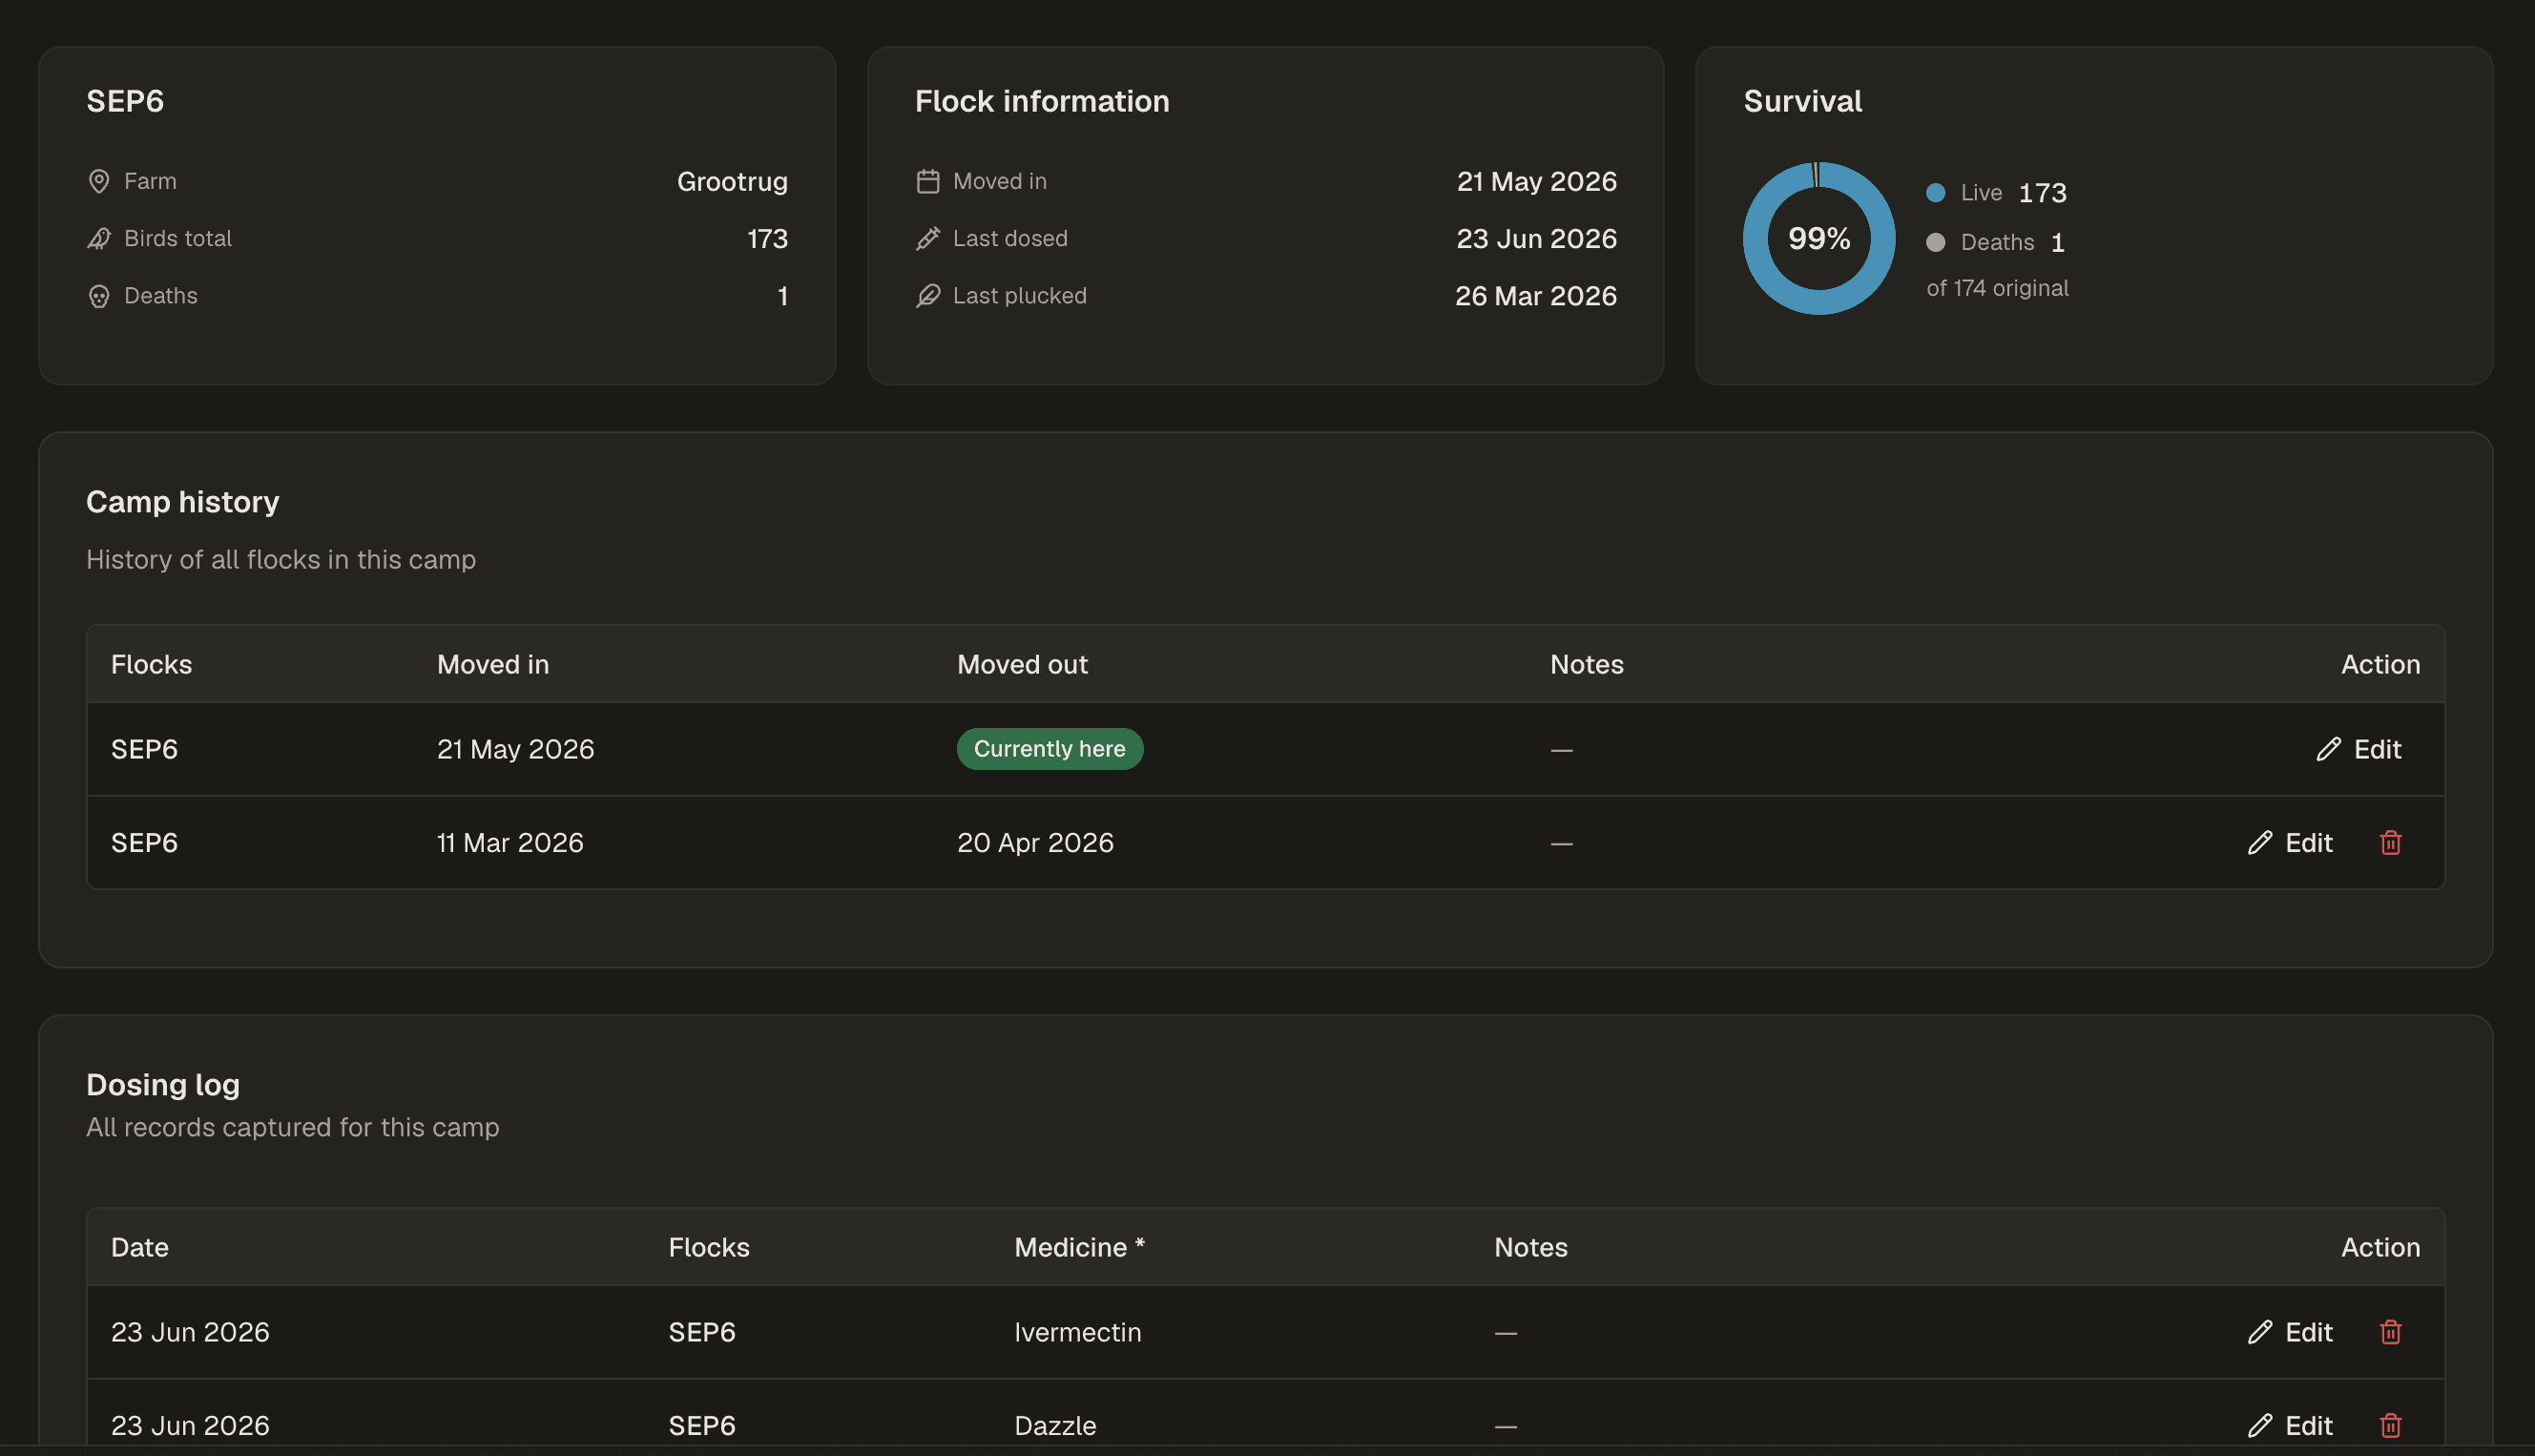
Task: Click the Moved in calendar icon
Action: (928, 181)
